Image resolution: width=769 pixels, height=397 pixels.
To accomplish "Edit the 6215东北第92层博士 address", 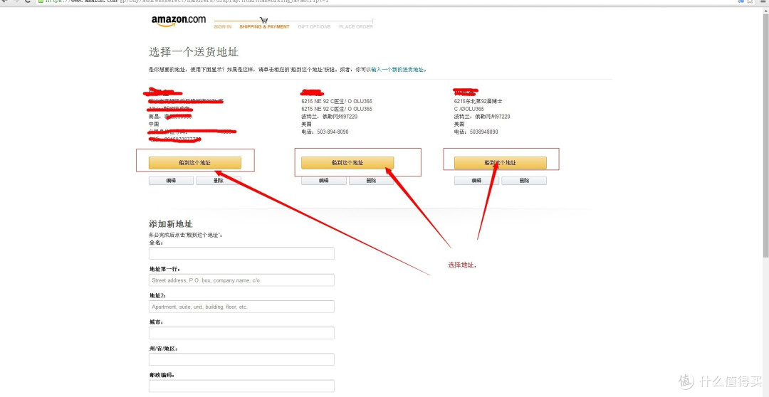I will pyautogui.click(x=476, y=181).
